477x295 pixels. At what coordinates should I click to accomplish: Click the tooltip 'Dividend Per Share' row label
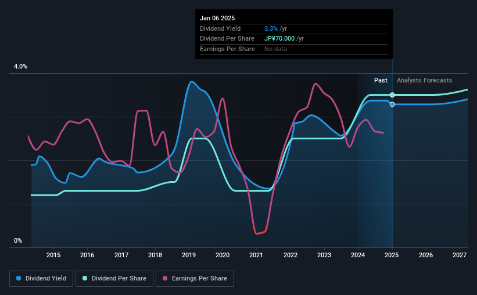pyautogui.click(x=227, y=39)
